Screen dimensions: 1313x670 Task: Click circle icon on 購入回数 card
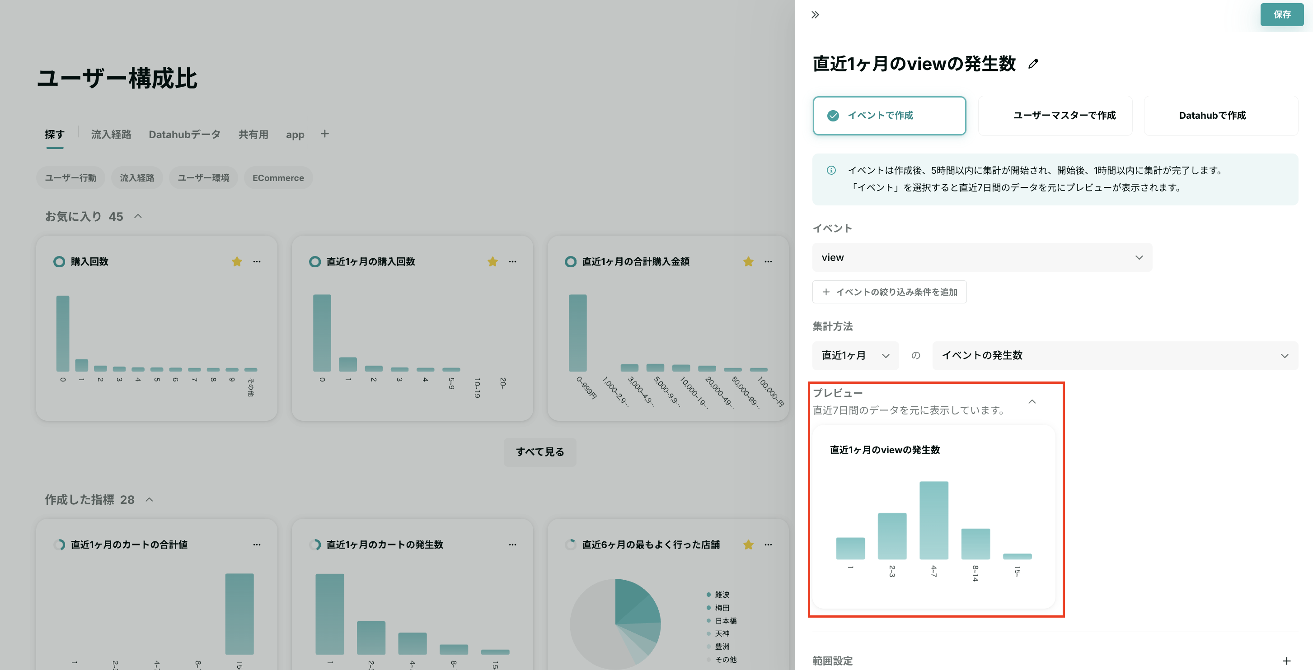(x=59, y=261)
